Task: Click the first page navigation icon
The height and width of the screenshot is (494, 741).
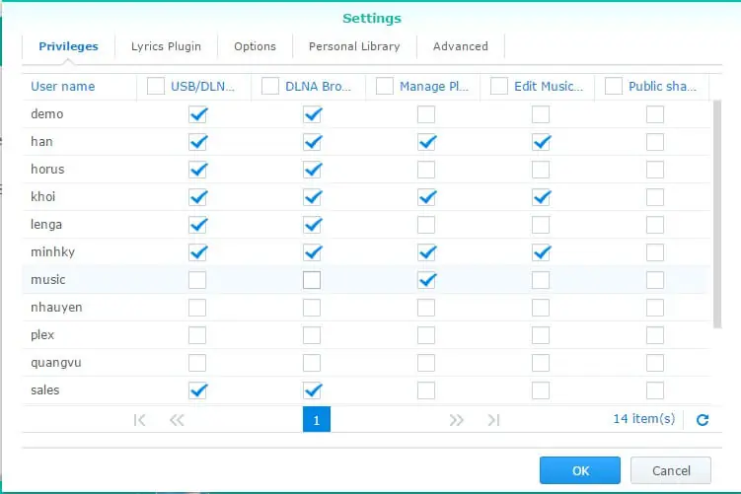Action: [x=139, y=420]
